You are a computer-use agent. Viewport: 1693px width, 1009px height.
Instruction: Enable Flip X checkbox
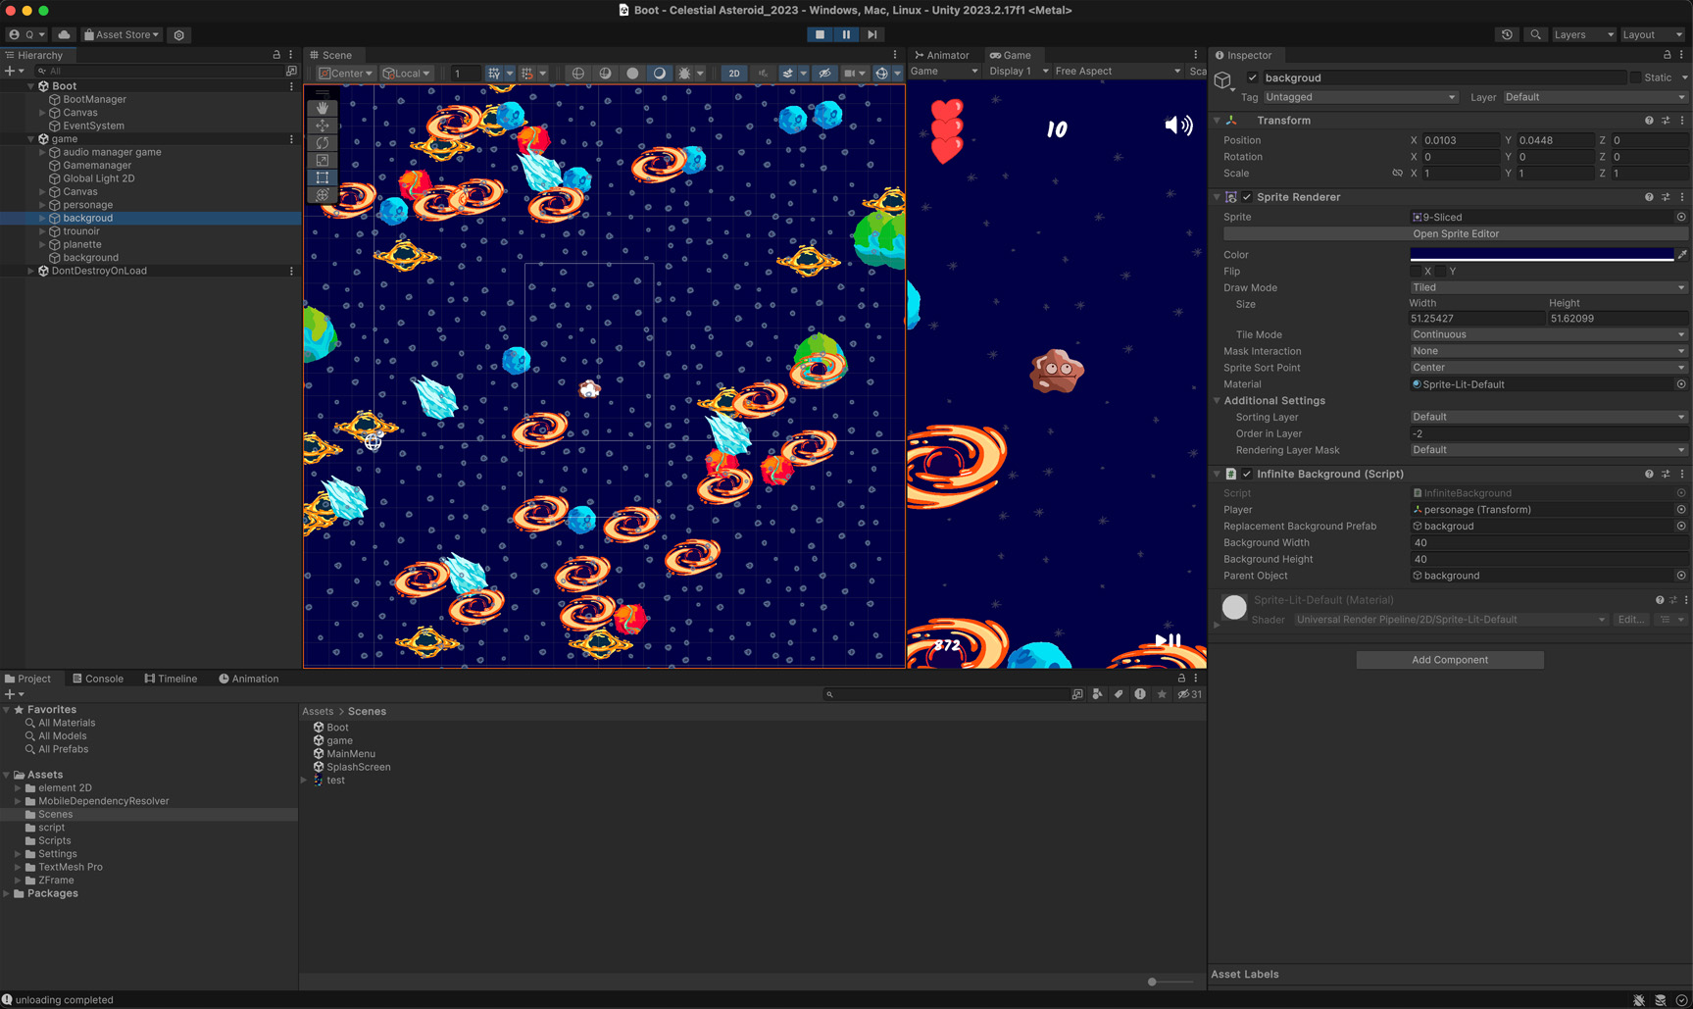click(x=1416, y=272)
